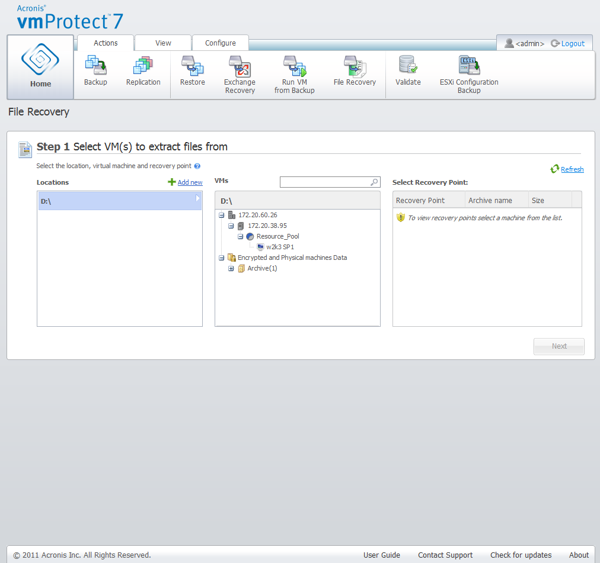Image resolution: width=600 pixels, height=563 pixels.
Task: Click the host icon beside 172.20.38.95
Action: (241, 226)
